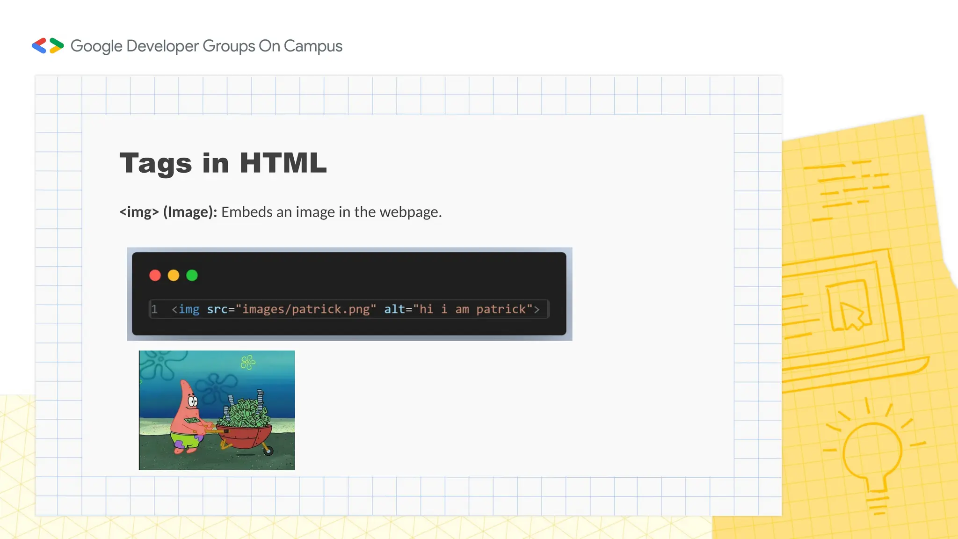The height and width of the screenshot is (539, 958).
Task: Click the 'Google Developer Groups On Campus' text
Action: pos(206,46)
